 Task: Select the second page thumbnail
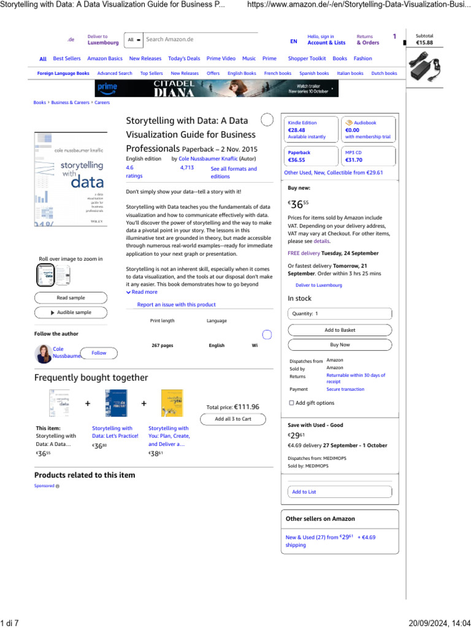pos(63,275)
